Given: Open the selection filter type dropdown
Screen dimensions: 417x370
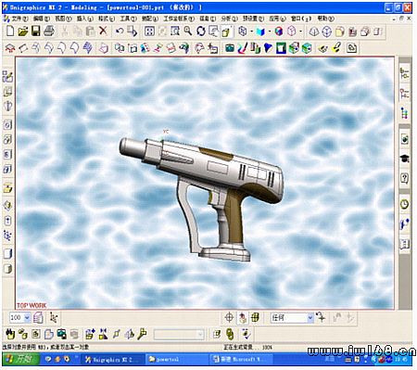Looking at the screenshot, I should point(310,317).
